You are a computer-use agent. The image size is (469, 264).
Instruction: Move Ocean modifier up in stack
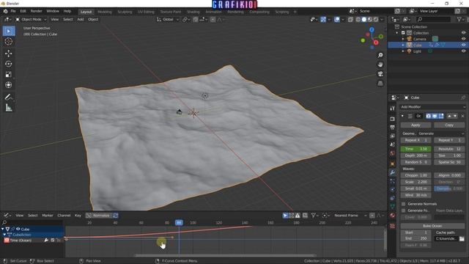pyautogui.click(x=449, y=116)
